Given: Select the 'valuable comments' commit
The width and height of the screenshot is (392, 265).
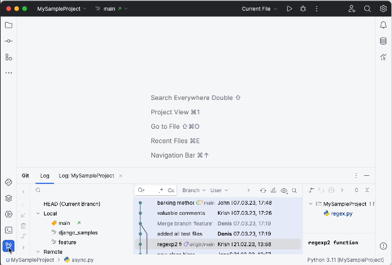Looking at the screenshot, I should (218, 213).
